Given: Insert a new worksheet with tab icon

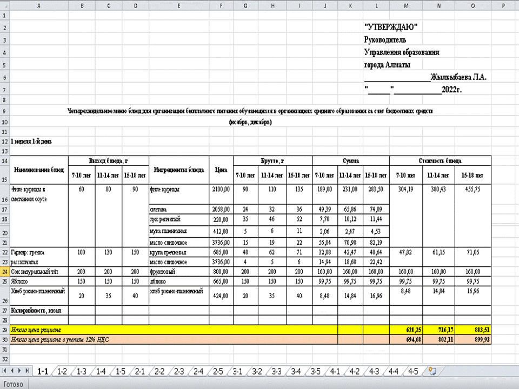Looking at the screenshot, I should (x=432, y=371).
